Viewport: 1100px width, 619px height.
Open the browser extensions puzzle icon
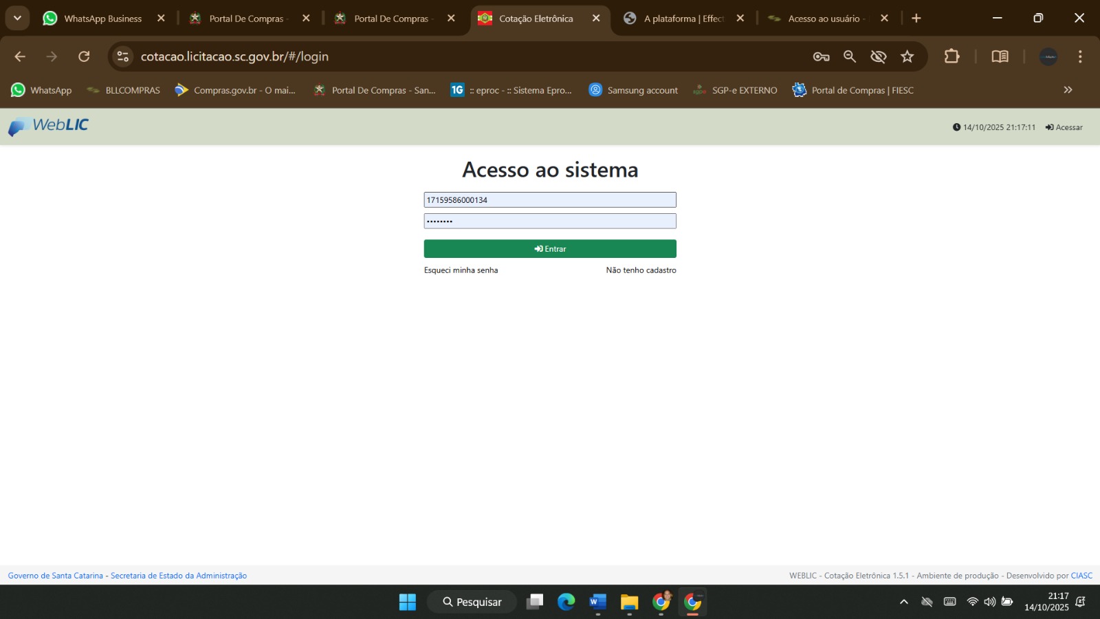click(x=951, y=56)
